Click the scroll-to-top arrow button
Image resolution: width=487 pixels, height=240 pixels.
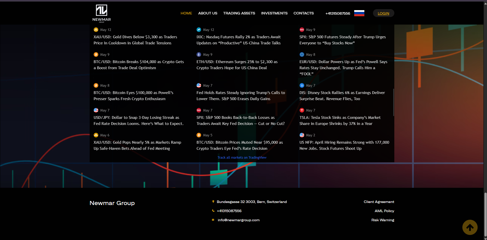coord(470,227)
